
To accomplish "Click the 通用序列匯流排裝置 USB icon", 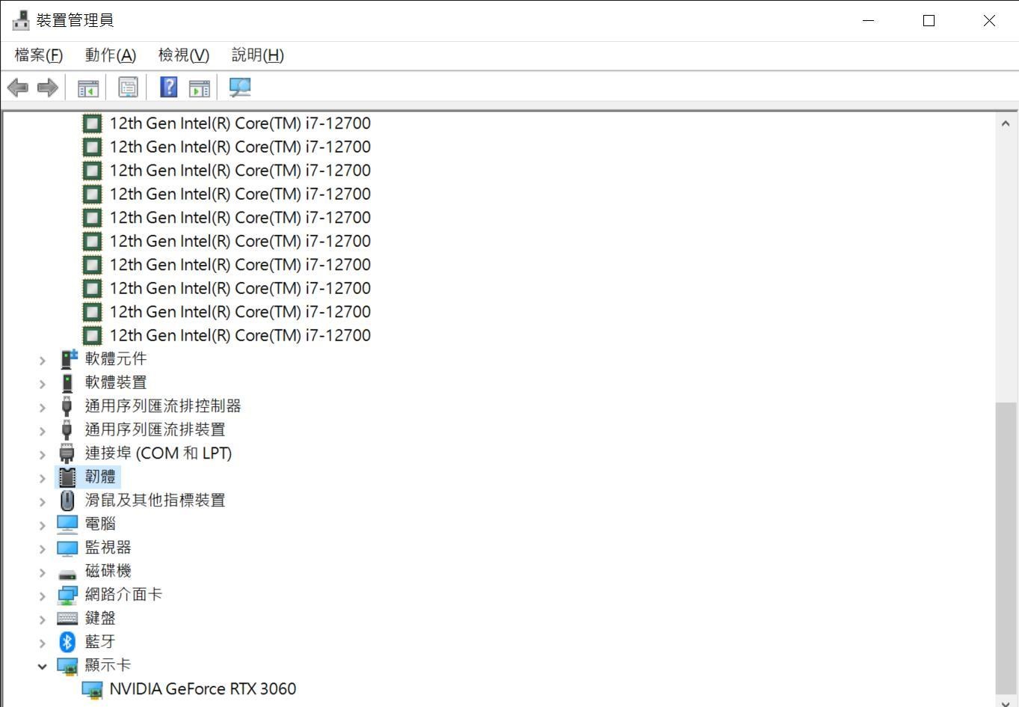I will (67, 430).
